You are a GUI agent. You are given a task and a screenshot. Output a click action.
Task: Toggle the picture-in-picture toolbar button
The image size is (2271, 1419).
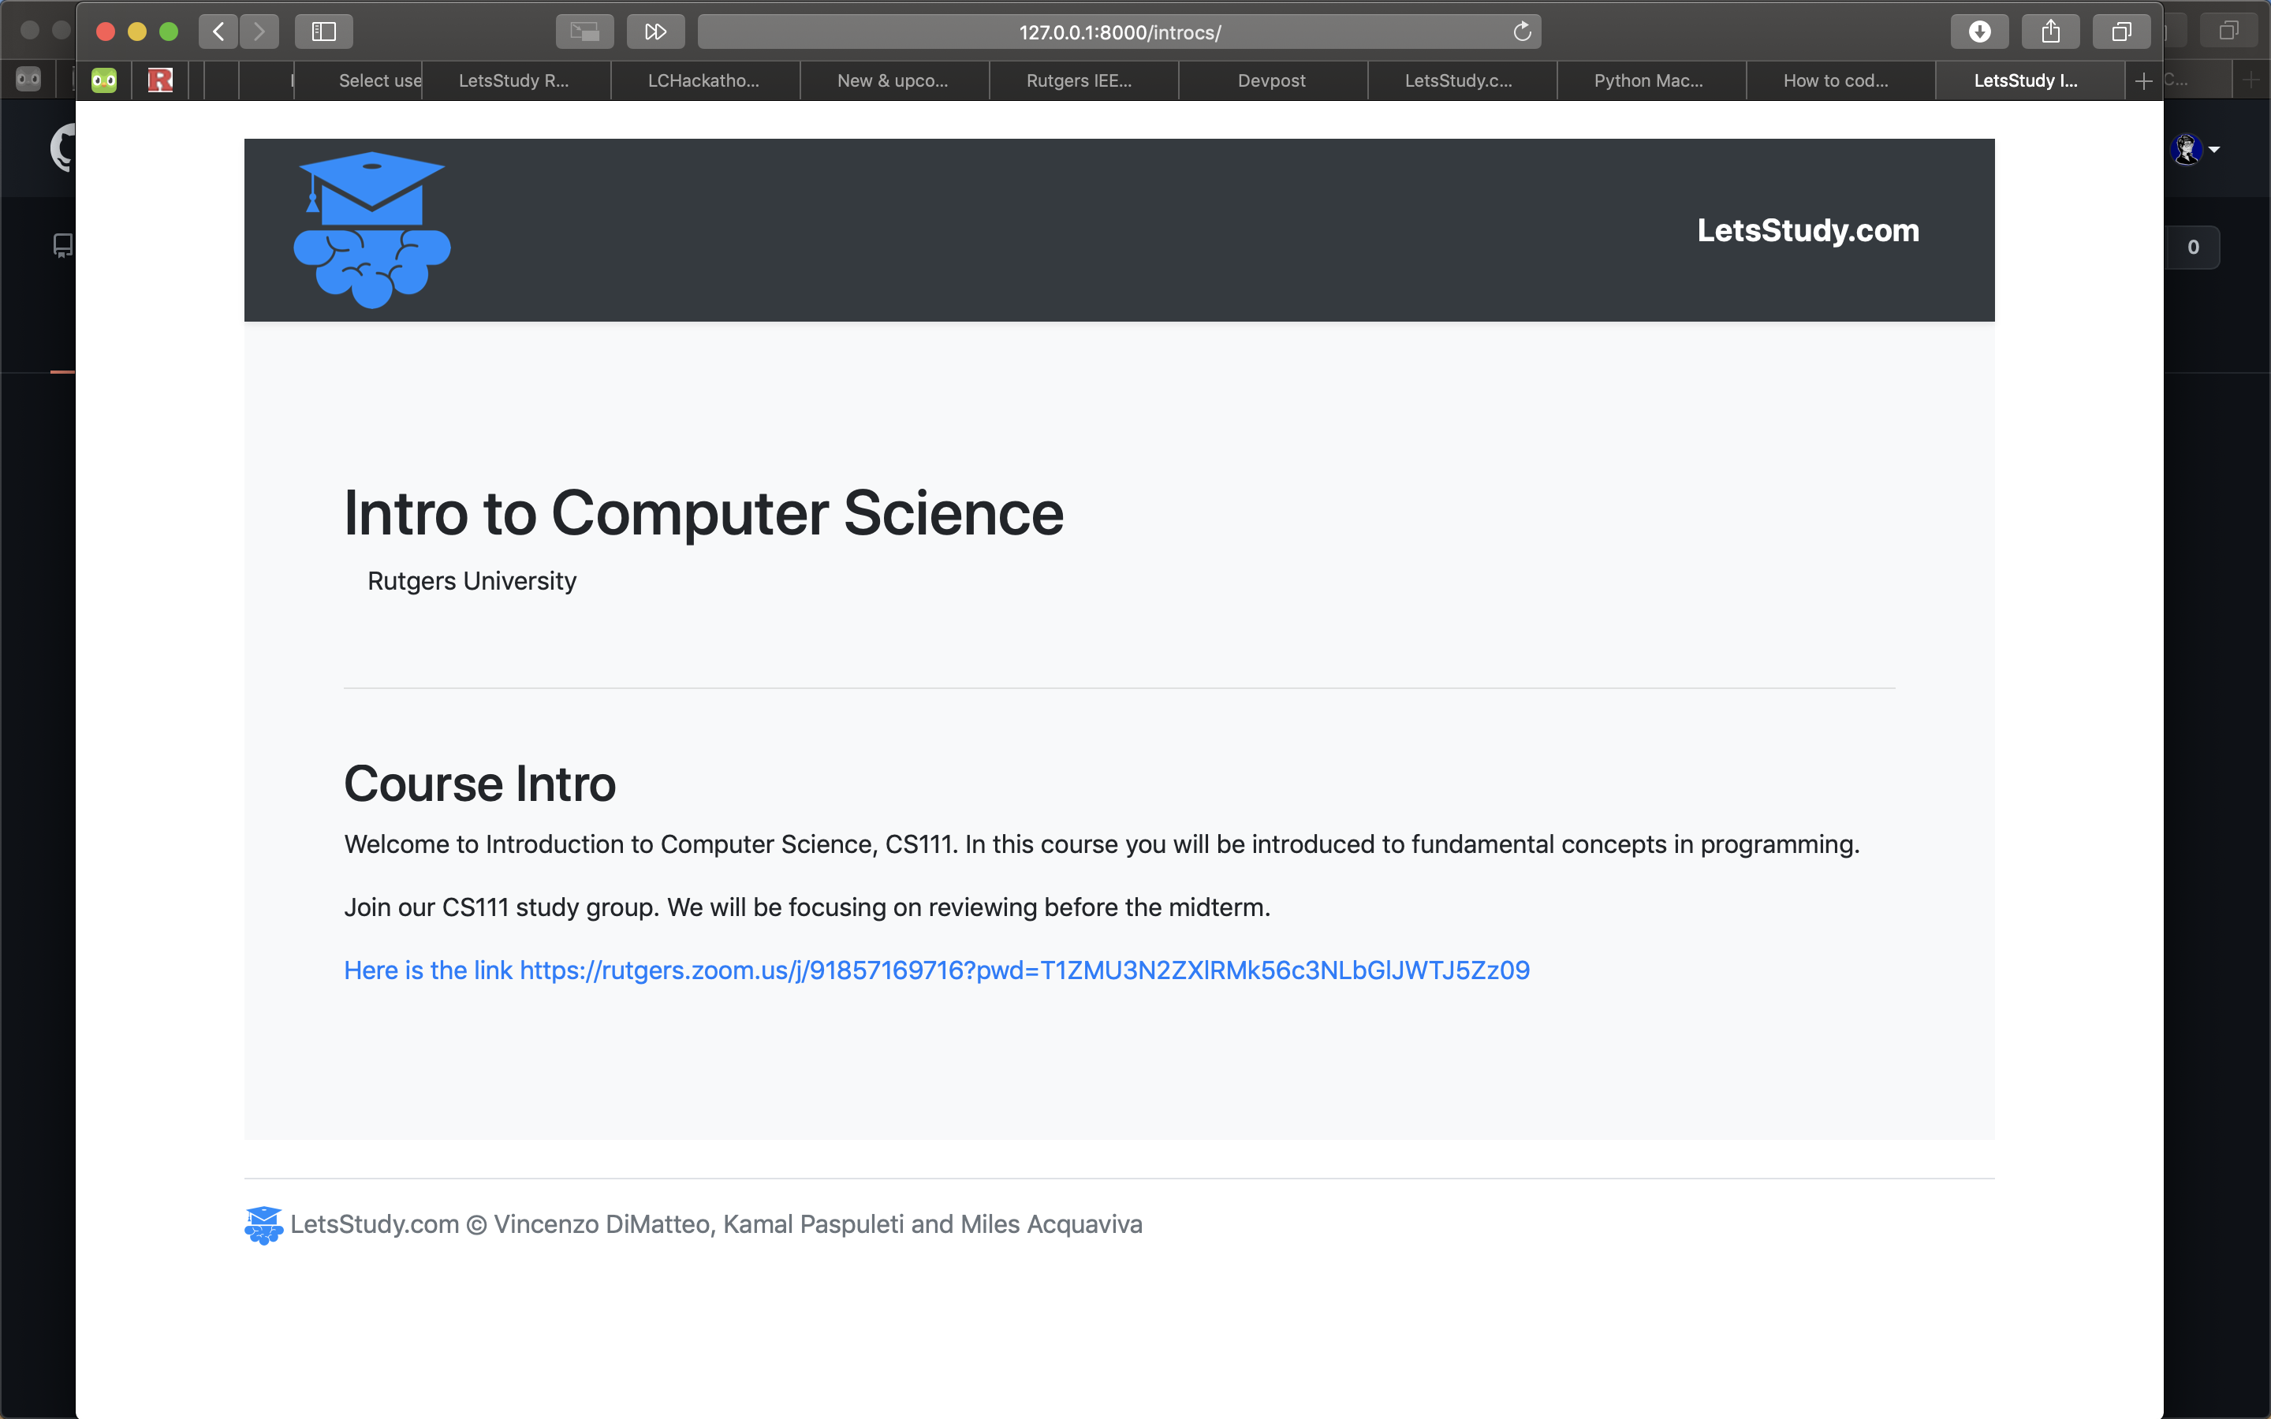(x=584, y=32)
